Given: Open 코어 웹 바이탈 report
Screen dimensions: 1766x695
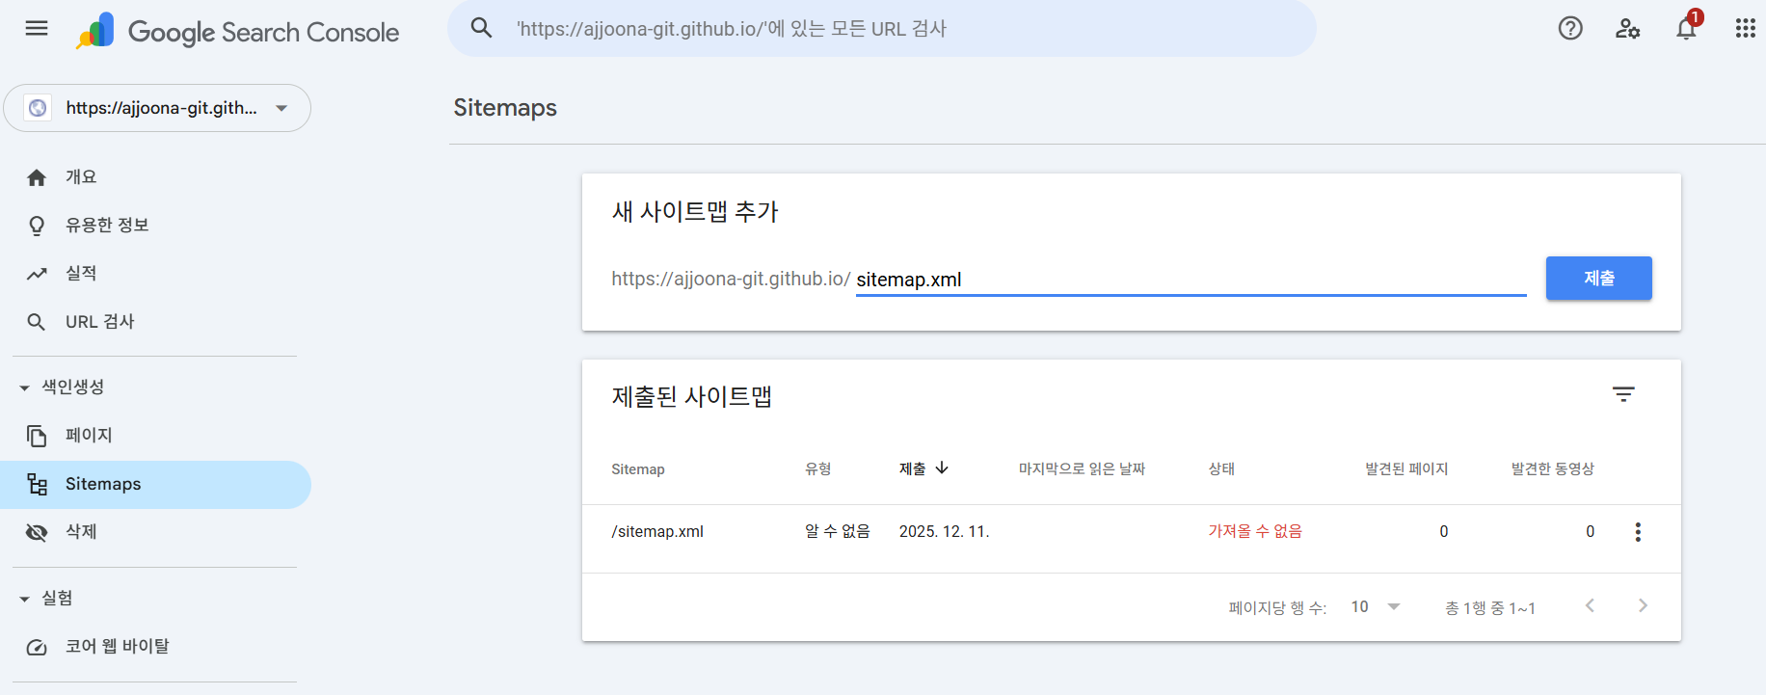Looking at the screenshot, I should point(117,647).
